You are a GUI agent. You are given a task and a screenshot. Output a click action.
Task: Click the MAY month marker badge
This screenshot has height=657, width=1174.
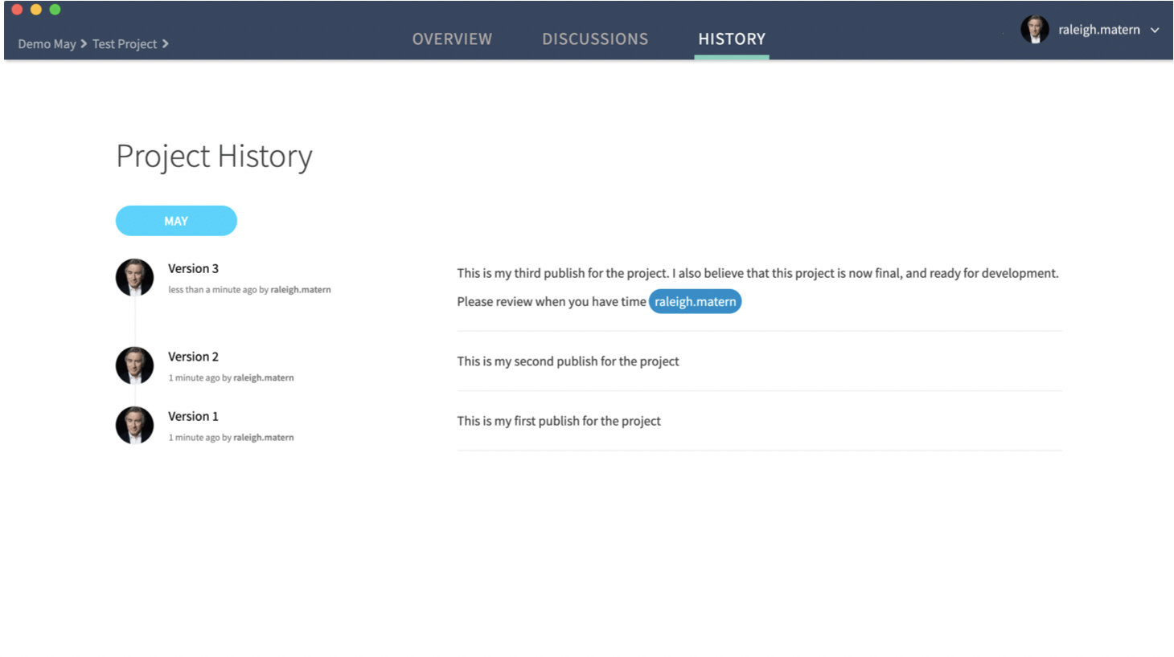tap(176, 220)
